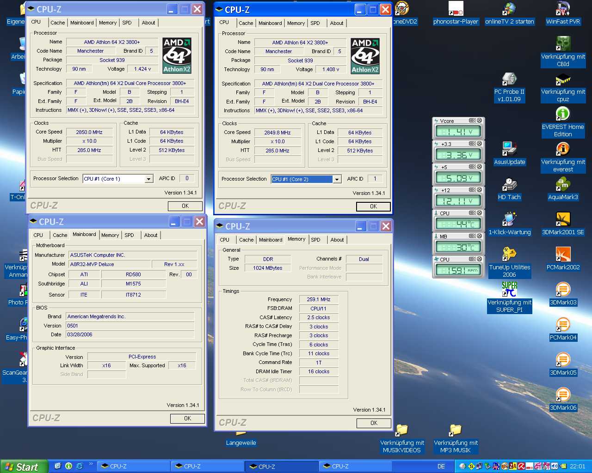The width and height of the screenshot is (592, 473).
Task: Switch to CPU tab in Memory CPU-Z window
Action: click(x=224, y=240)
